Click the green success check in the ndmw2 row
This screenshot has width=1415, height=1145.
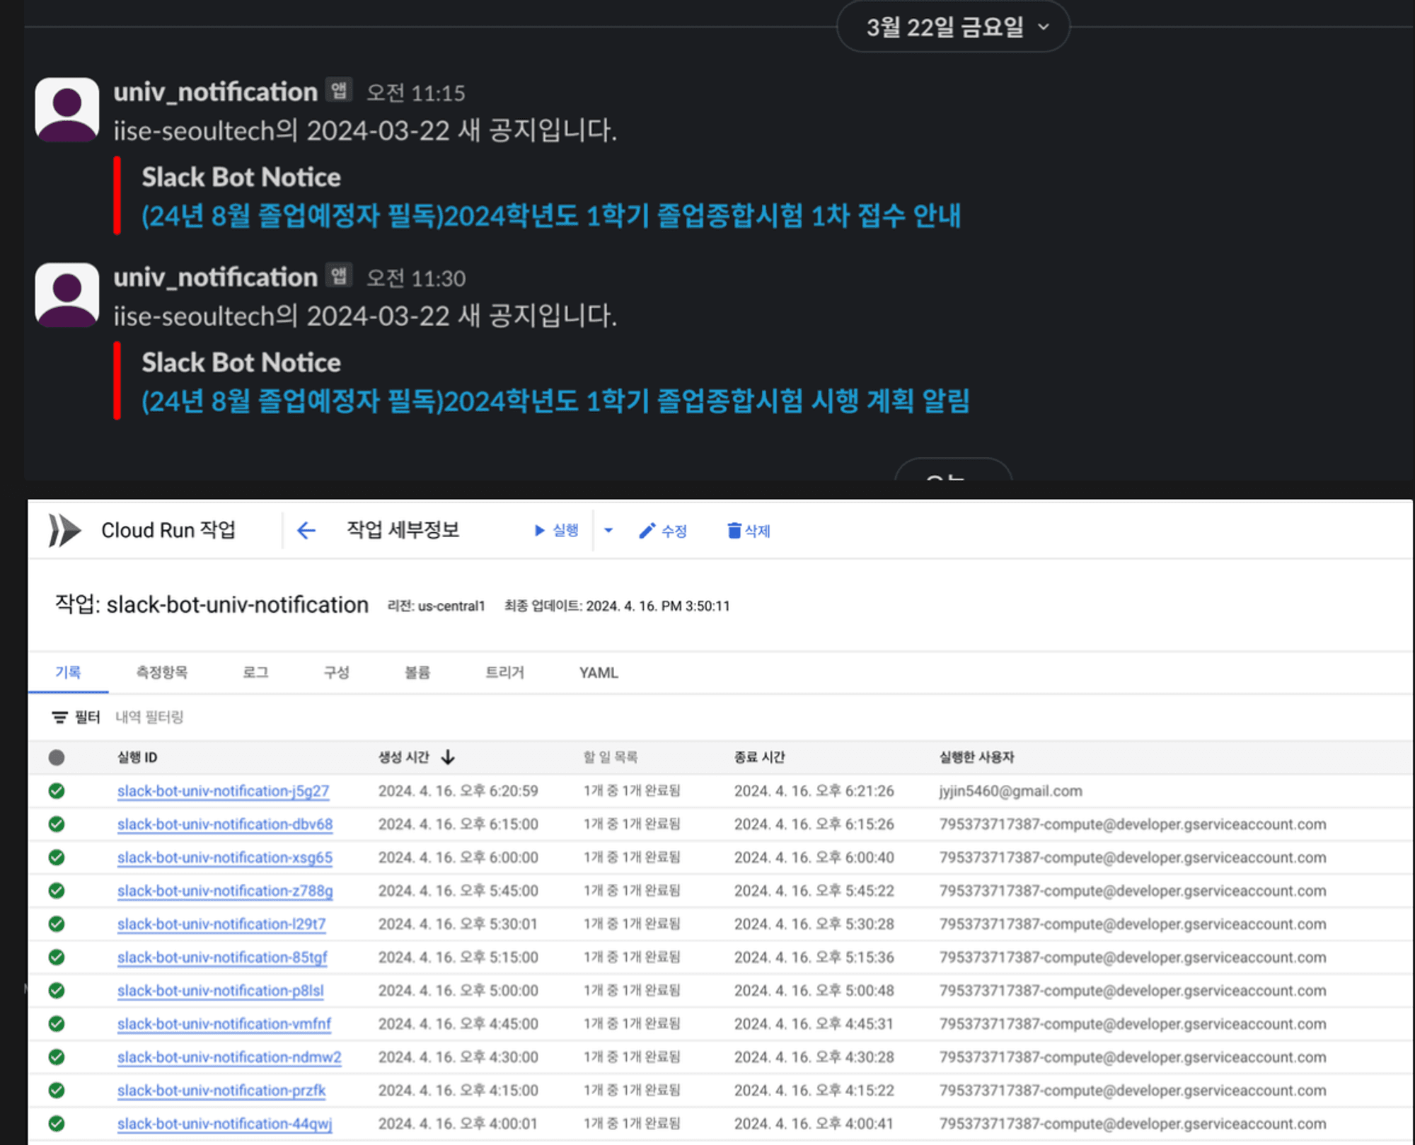pyautogui.click(x=57, y=1057)
